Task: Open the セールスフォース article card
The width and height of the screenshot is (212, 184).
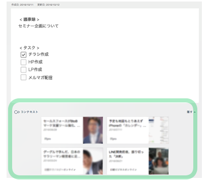Action: pyautogui.click(x=72, y=130)
